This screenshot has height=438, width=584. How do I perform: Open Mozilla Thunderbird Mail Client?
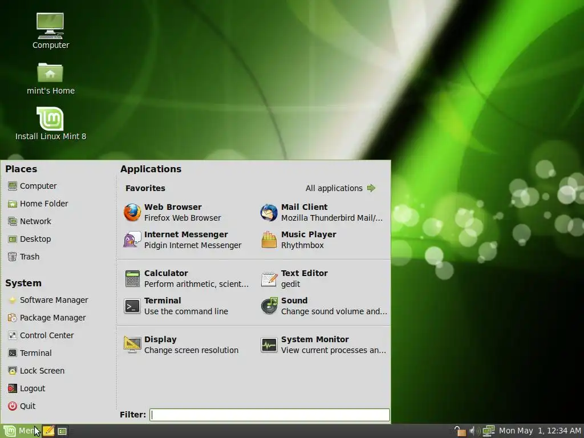pyautogui.click(x=322, y=212)
